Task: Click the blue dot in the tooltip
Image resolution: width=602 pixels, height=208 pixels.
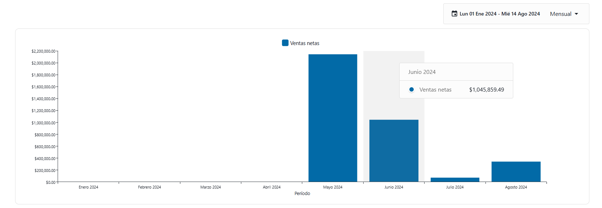Action: [x=412, y=89]
